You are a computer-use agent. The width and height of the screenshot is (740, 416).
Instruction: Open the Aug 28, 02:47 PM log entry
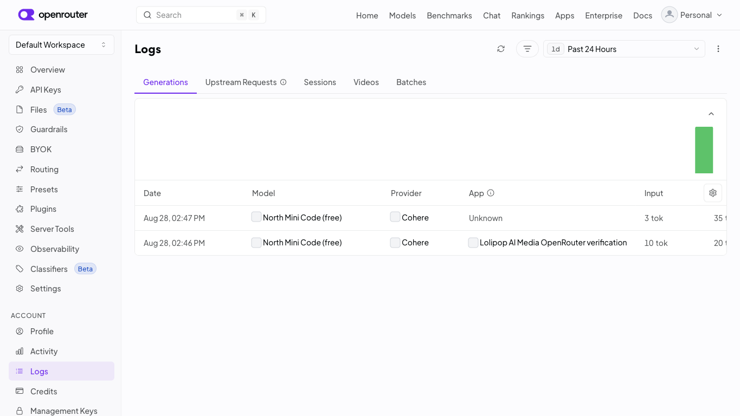click(430, 218)
